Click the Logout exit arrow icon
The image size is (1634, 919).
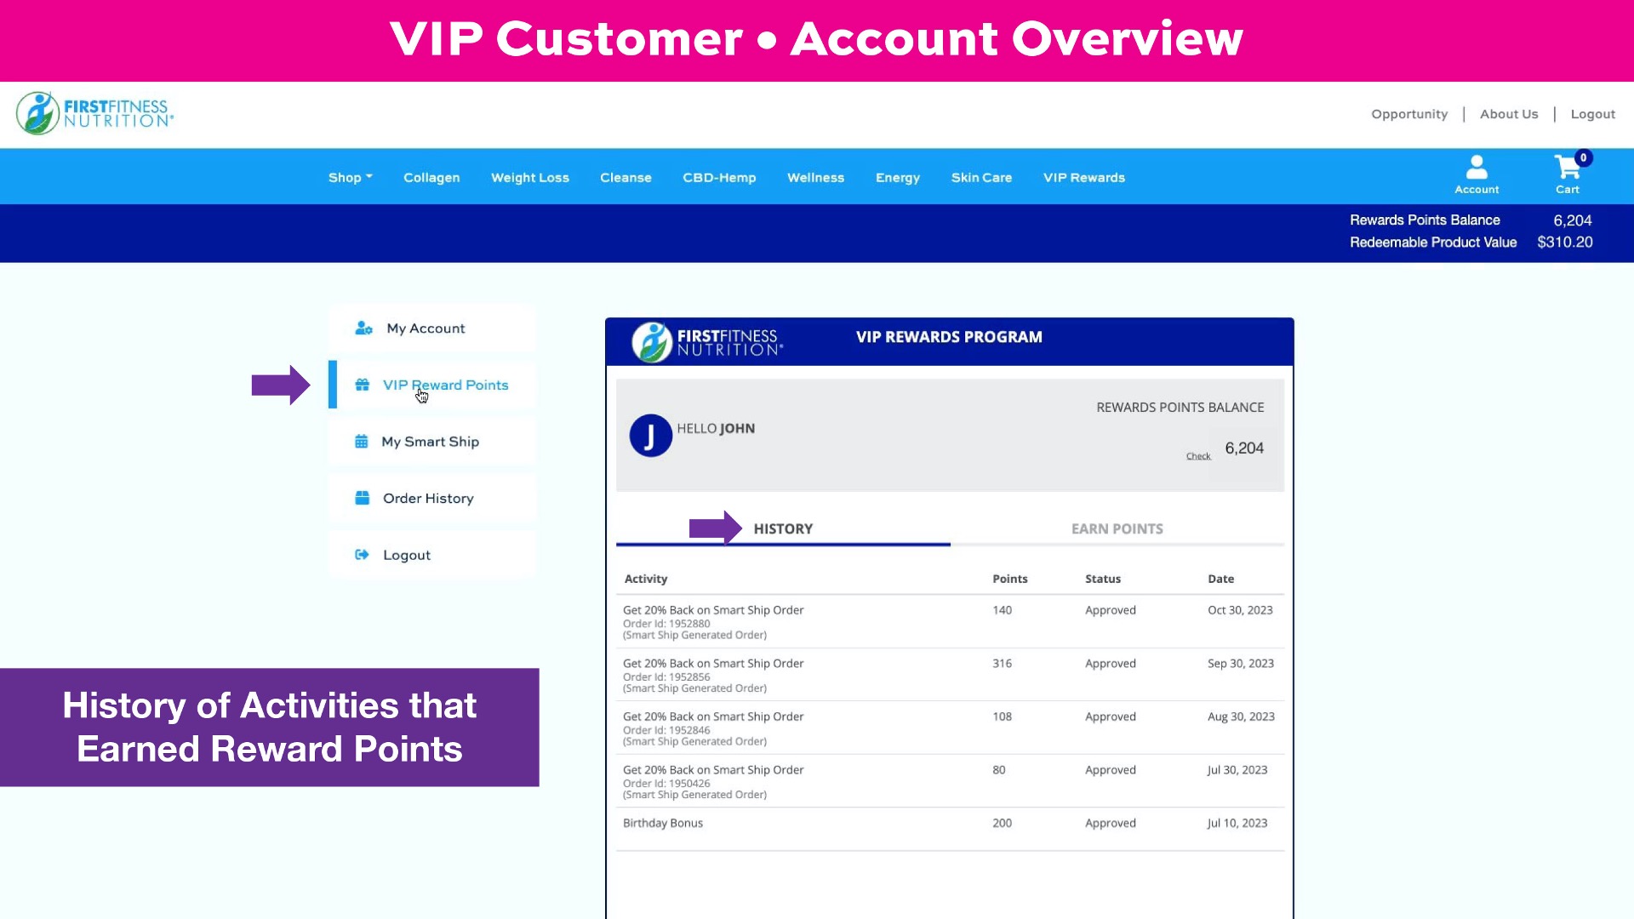pos(362,555)
